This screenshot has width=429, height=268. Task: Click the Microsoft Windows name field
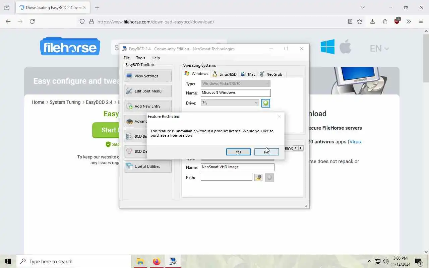(x=236, y=93)
